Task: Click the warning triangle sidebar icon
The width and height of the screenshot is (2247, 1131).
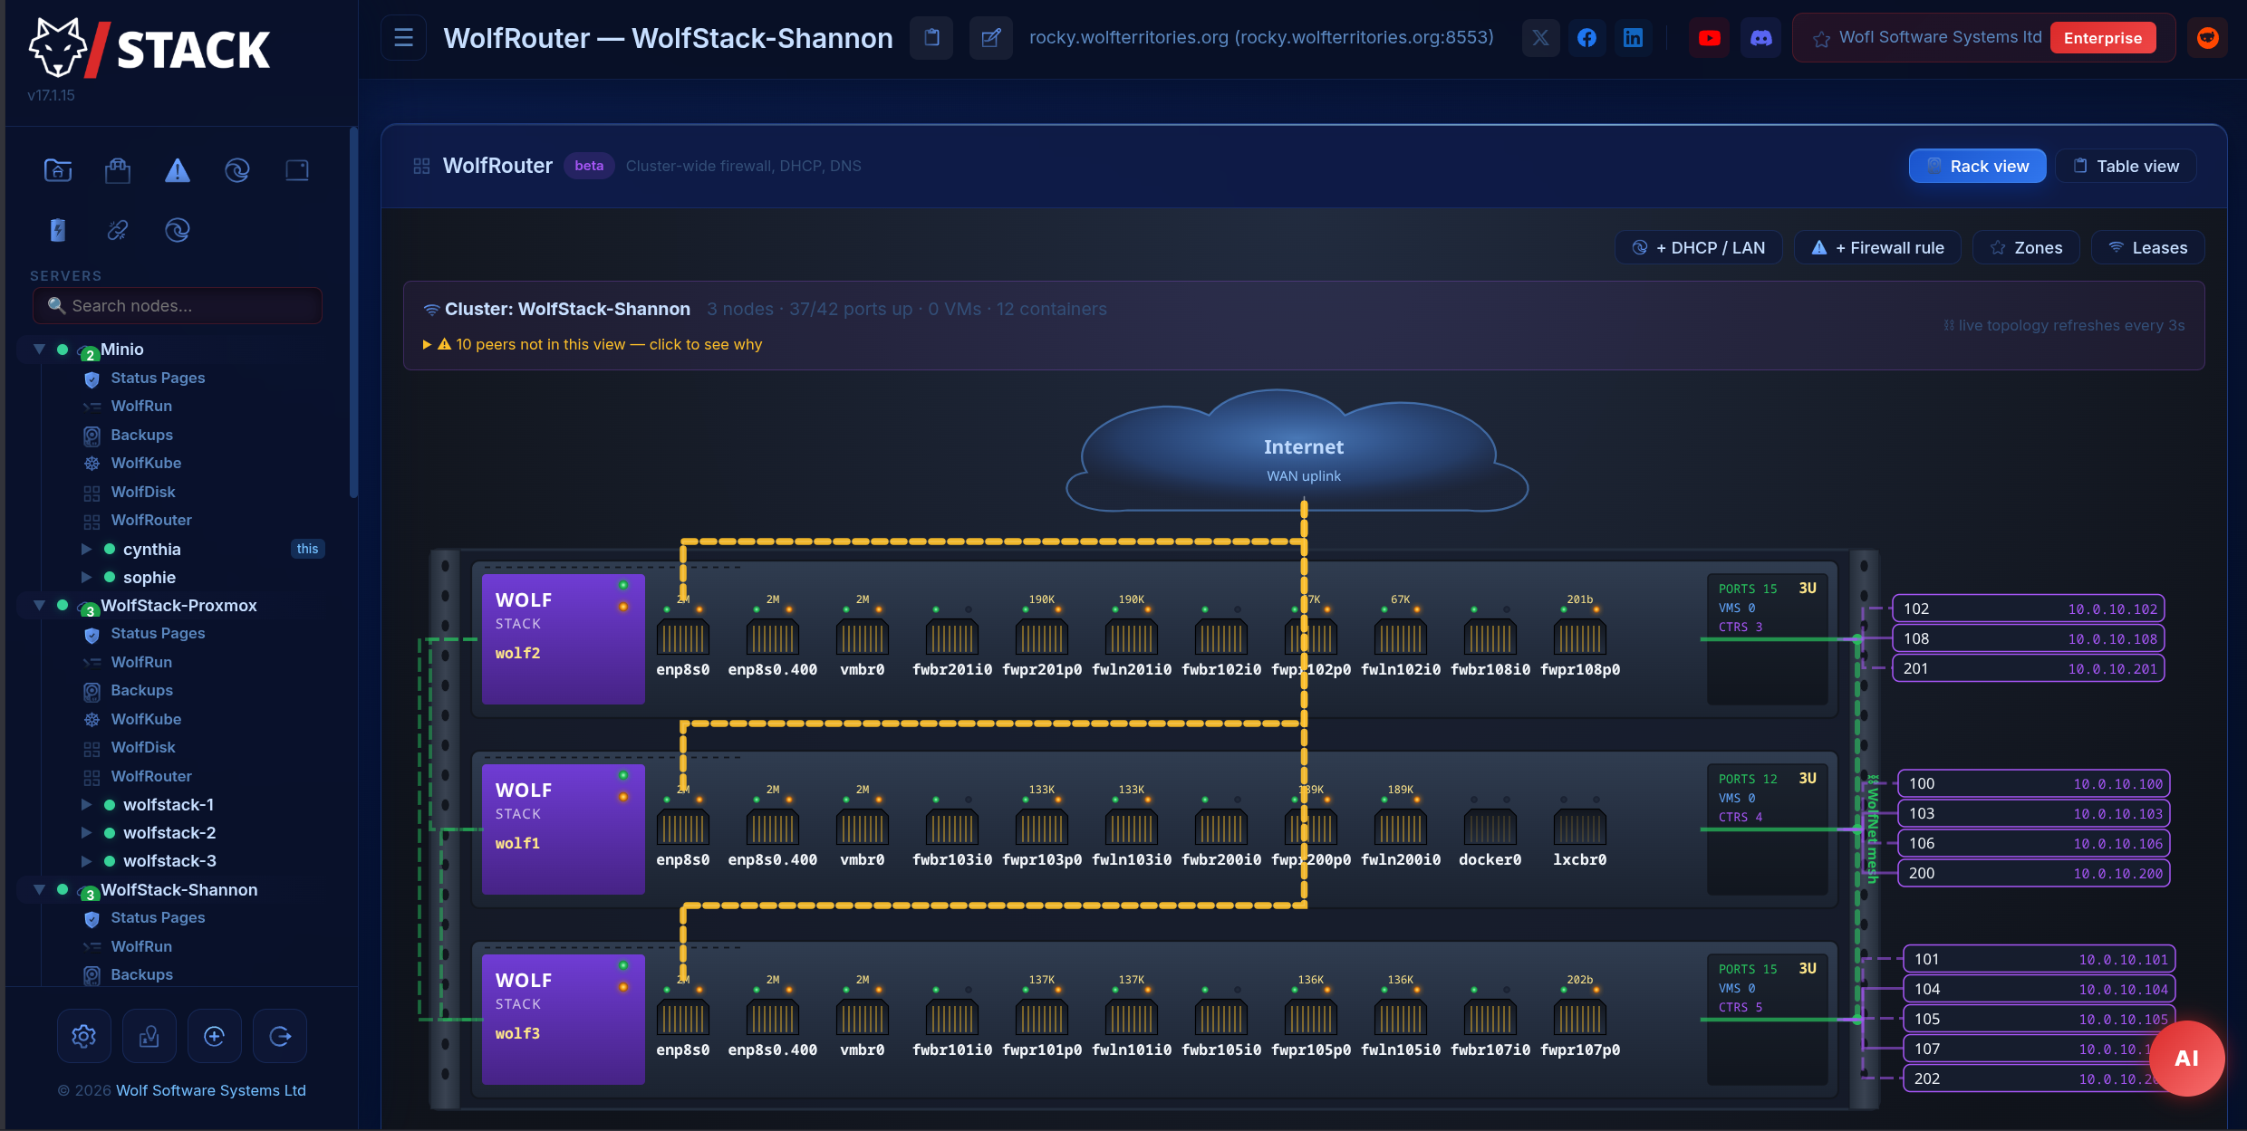Action: click(x=178, y=170)
